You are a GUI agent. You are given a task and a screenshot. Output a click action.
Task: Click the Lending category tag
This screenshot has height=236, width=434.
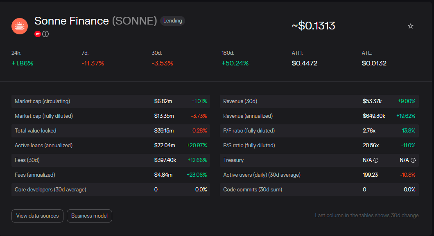(172, 21)
